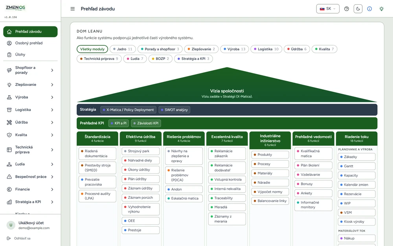
Task: Click the hamburger menu icon
Action: click(72, 9)
